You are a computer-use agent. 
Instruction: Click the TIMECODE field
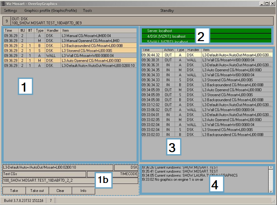(113, 174)
